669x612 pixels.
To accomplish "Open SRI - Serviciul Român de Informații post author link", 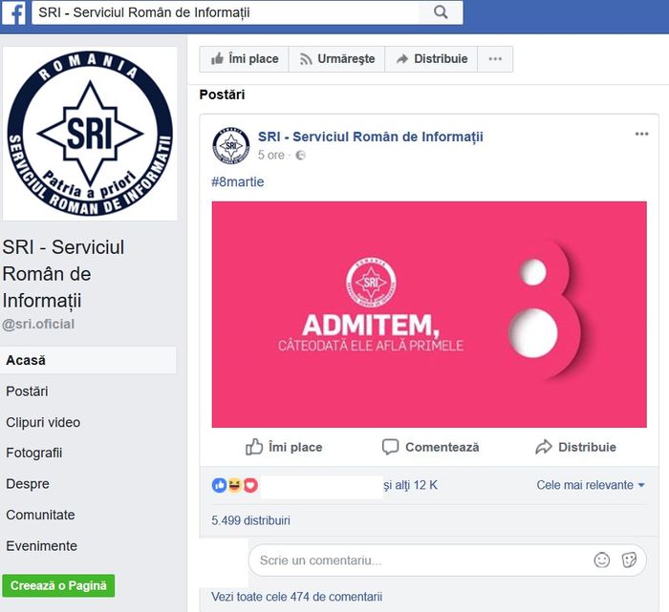I will pyautogui.click(x=371, y=137).
